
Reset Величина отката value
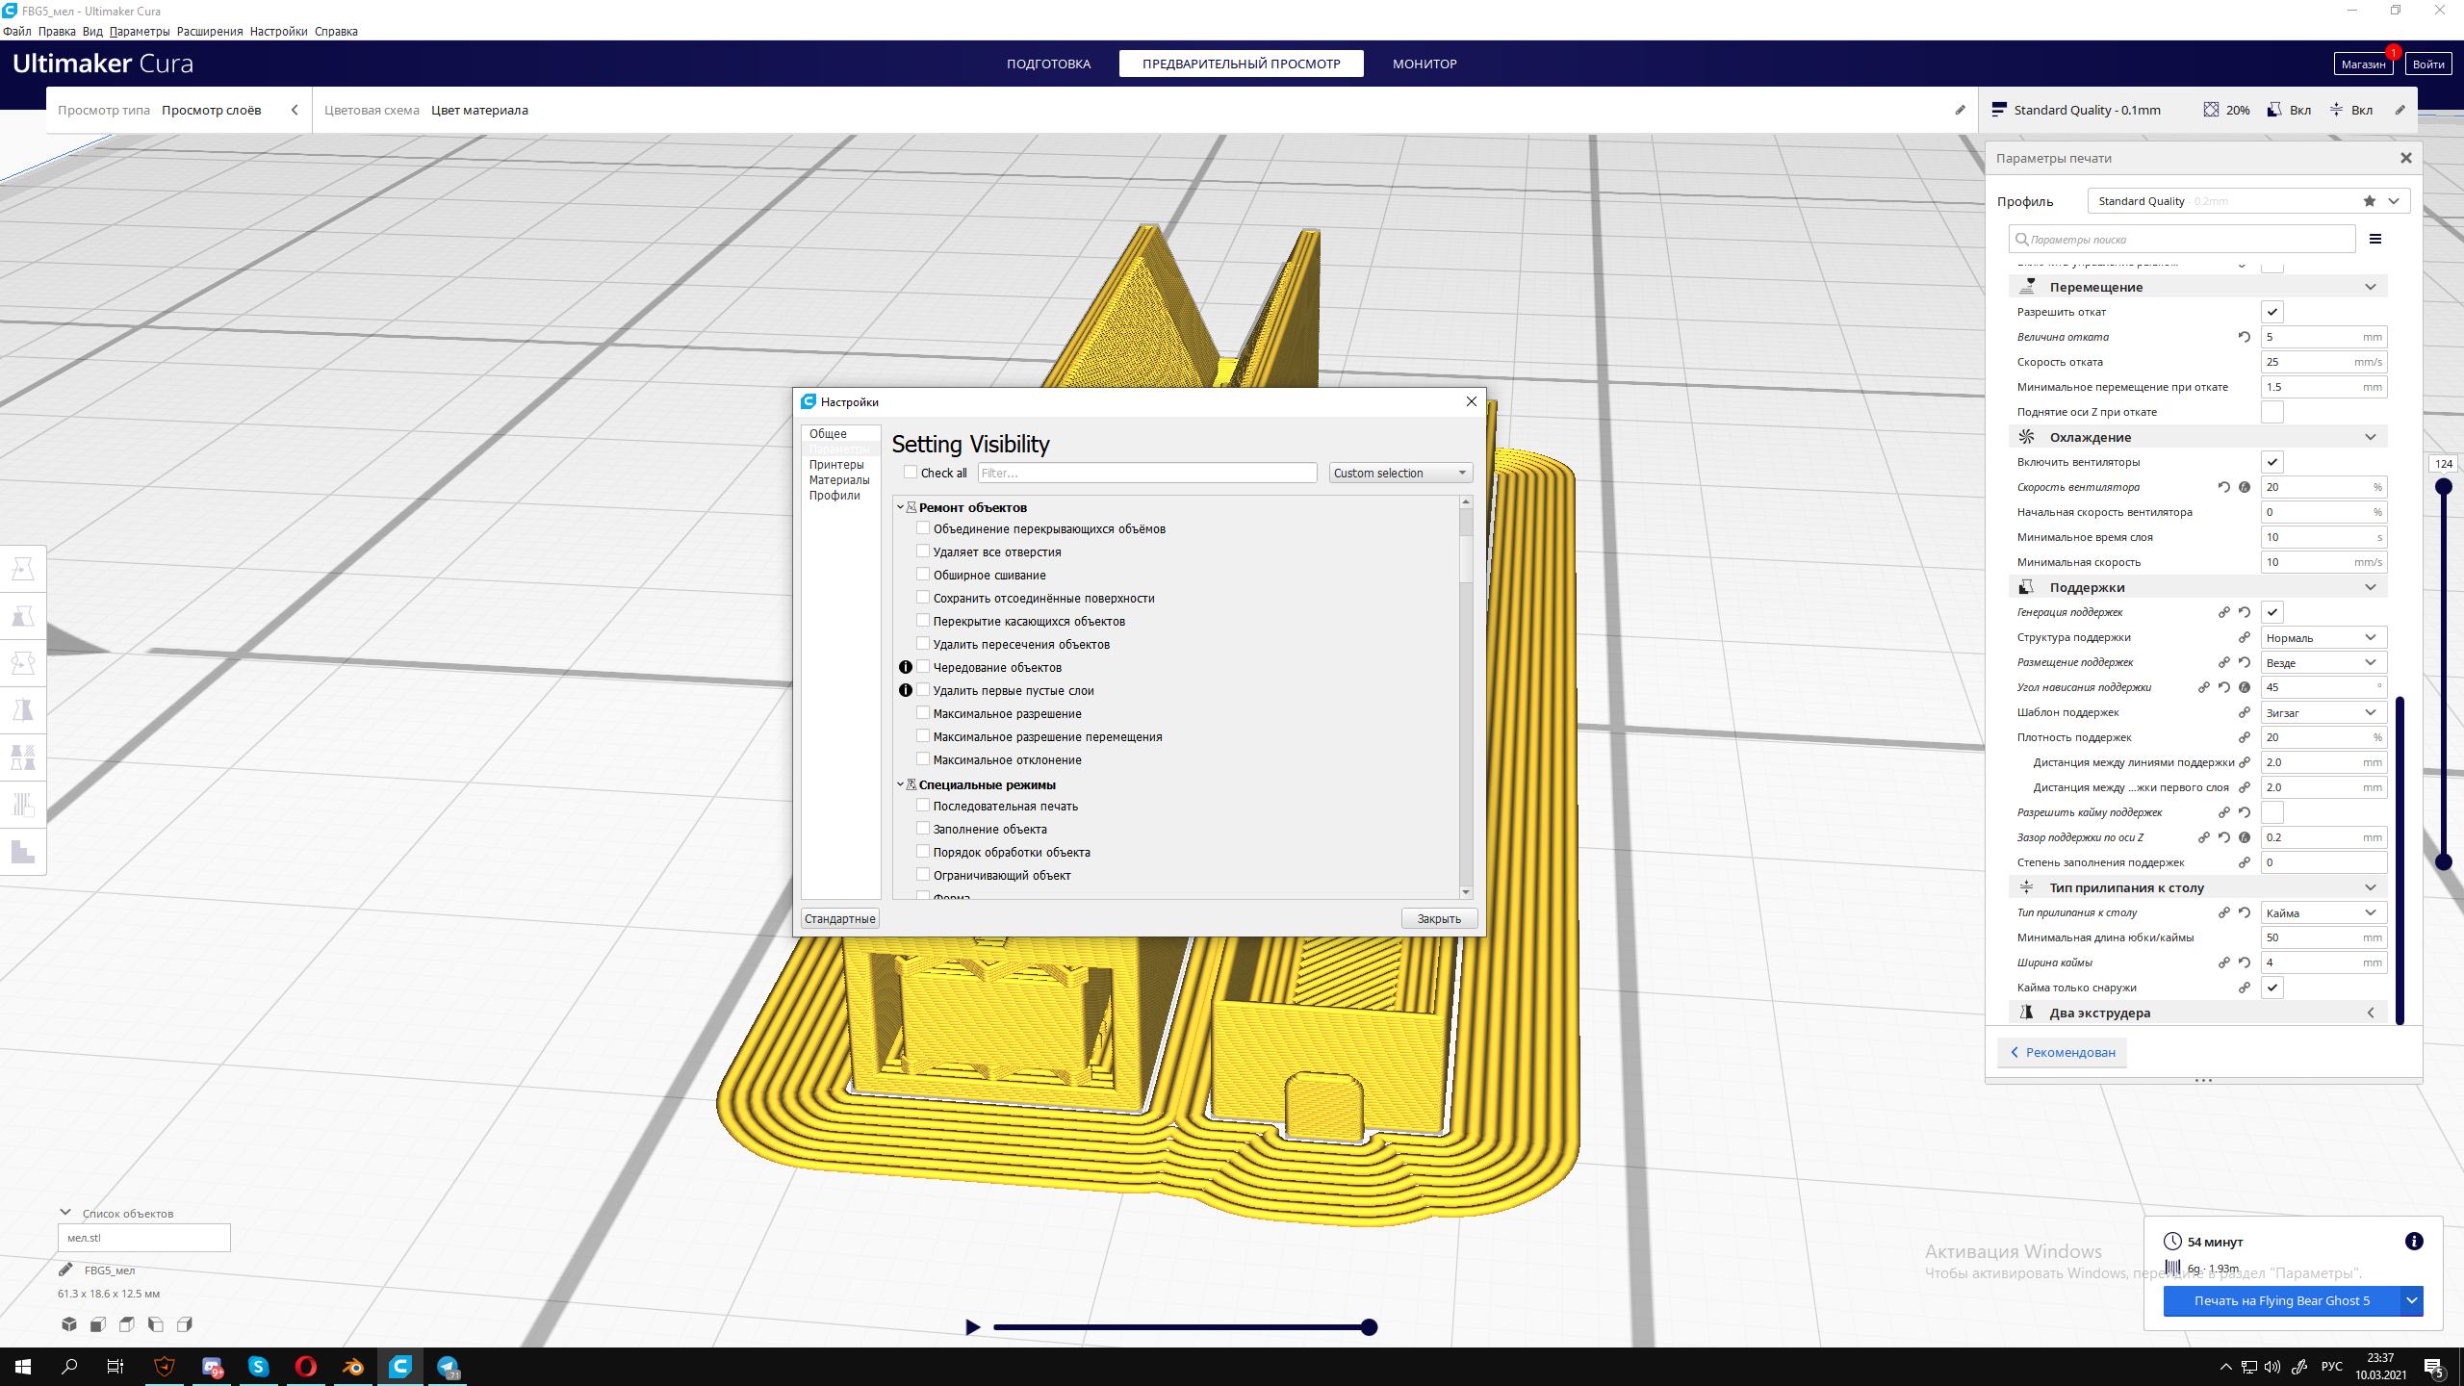coord(2244,337)
